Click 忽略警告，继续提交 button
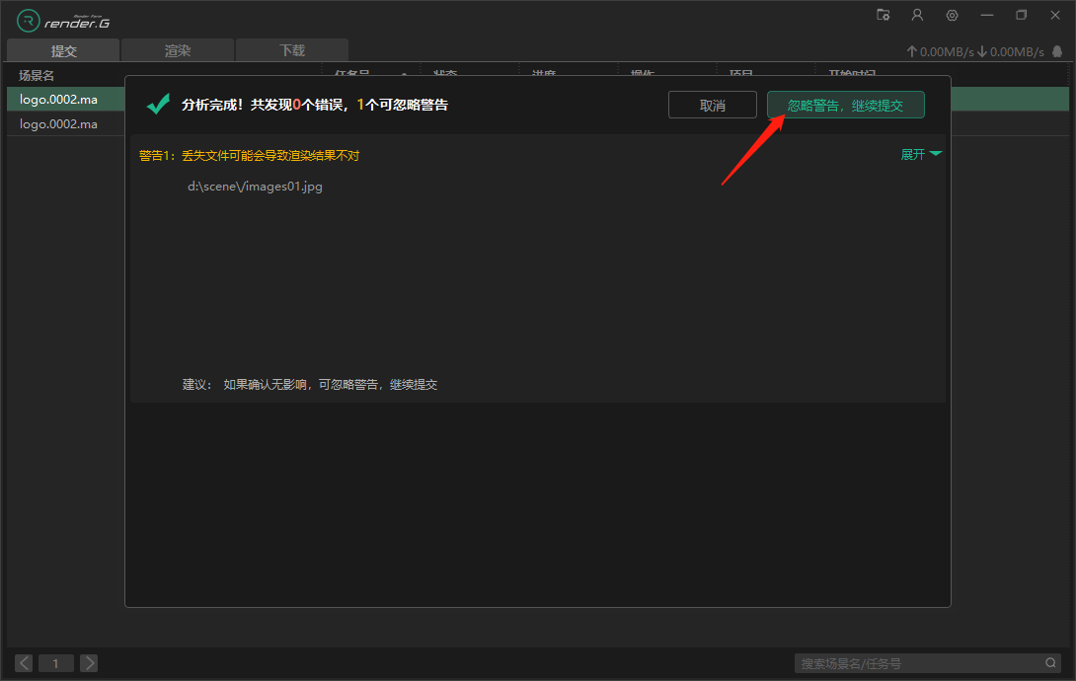The width and height of the screenshot is (1076, 681). (x=845, y=105)
